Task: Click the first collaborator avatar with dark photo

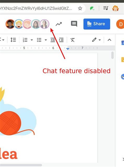Action: pyautogui.click(x=10, y=24)
